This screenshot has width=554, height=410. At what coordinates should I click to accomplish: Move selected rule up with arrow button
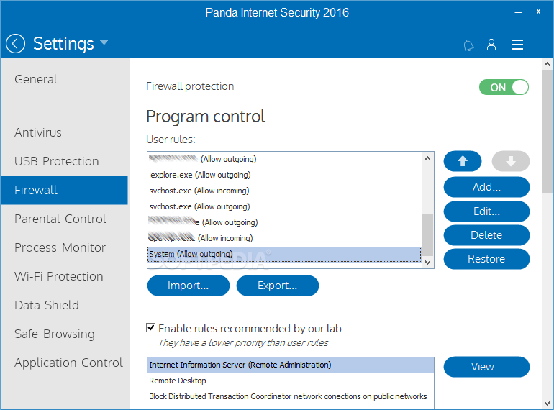point(463,161)
